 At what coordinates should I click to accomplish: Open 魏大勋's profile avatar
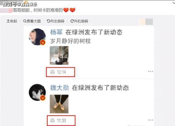[x=37, y=92]
